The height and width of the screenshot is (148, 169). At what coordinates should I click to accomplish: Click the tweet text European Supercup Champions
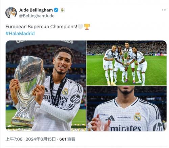[x=41, y=27]
